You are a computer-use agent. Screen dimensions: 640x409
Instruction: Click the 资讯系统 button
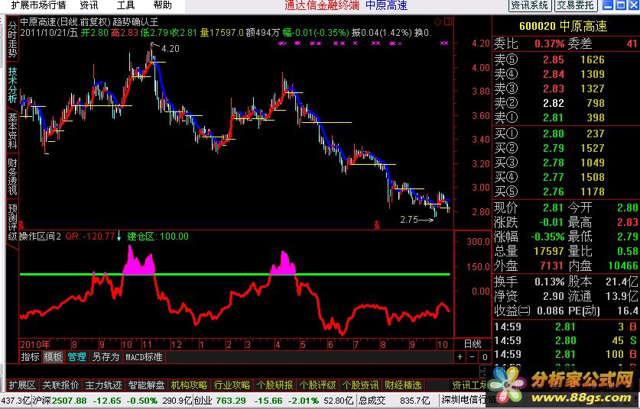[530, 5]
